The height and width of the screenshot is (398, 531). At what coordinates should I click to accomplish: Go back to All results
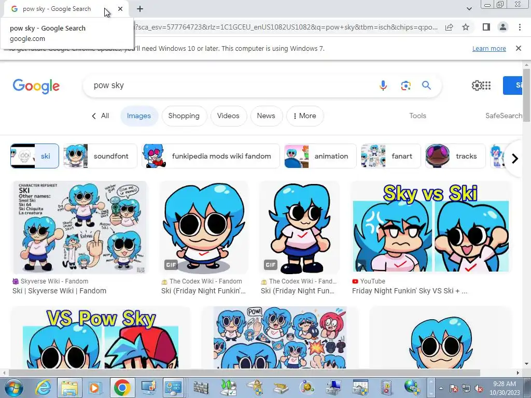[101, 116]
